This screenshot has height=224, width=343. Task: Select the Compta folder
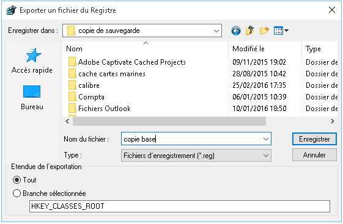(91, 97)
